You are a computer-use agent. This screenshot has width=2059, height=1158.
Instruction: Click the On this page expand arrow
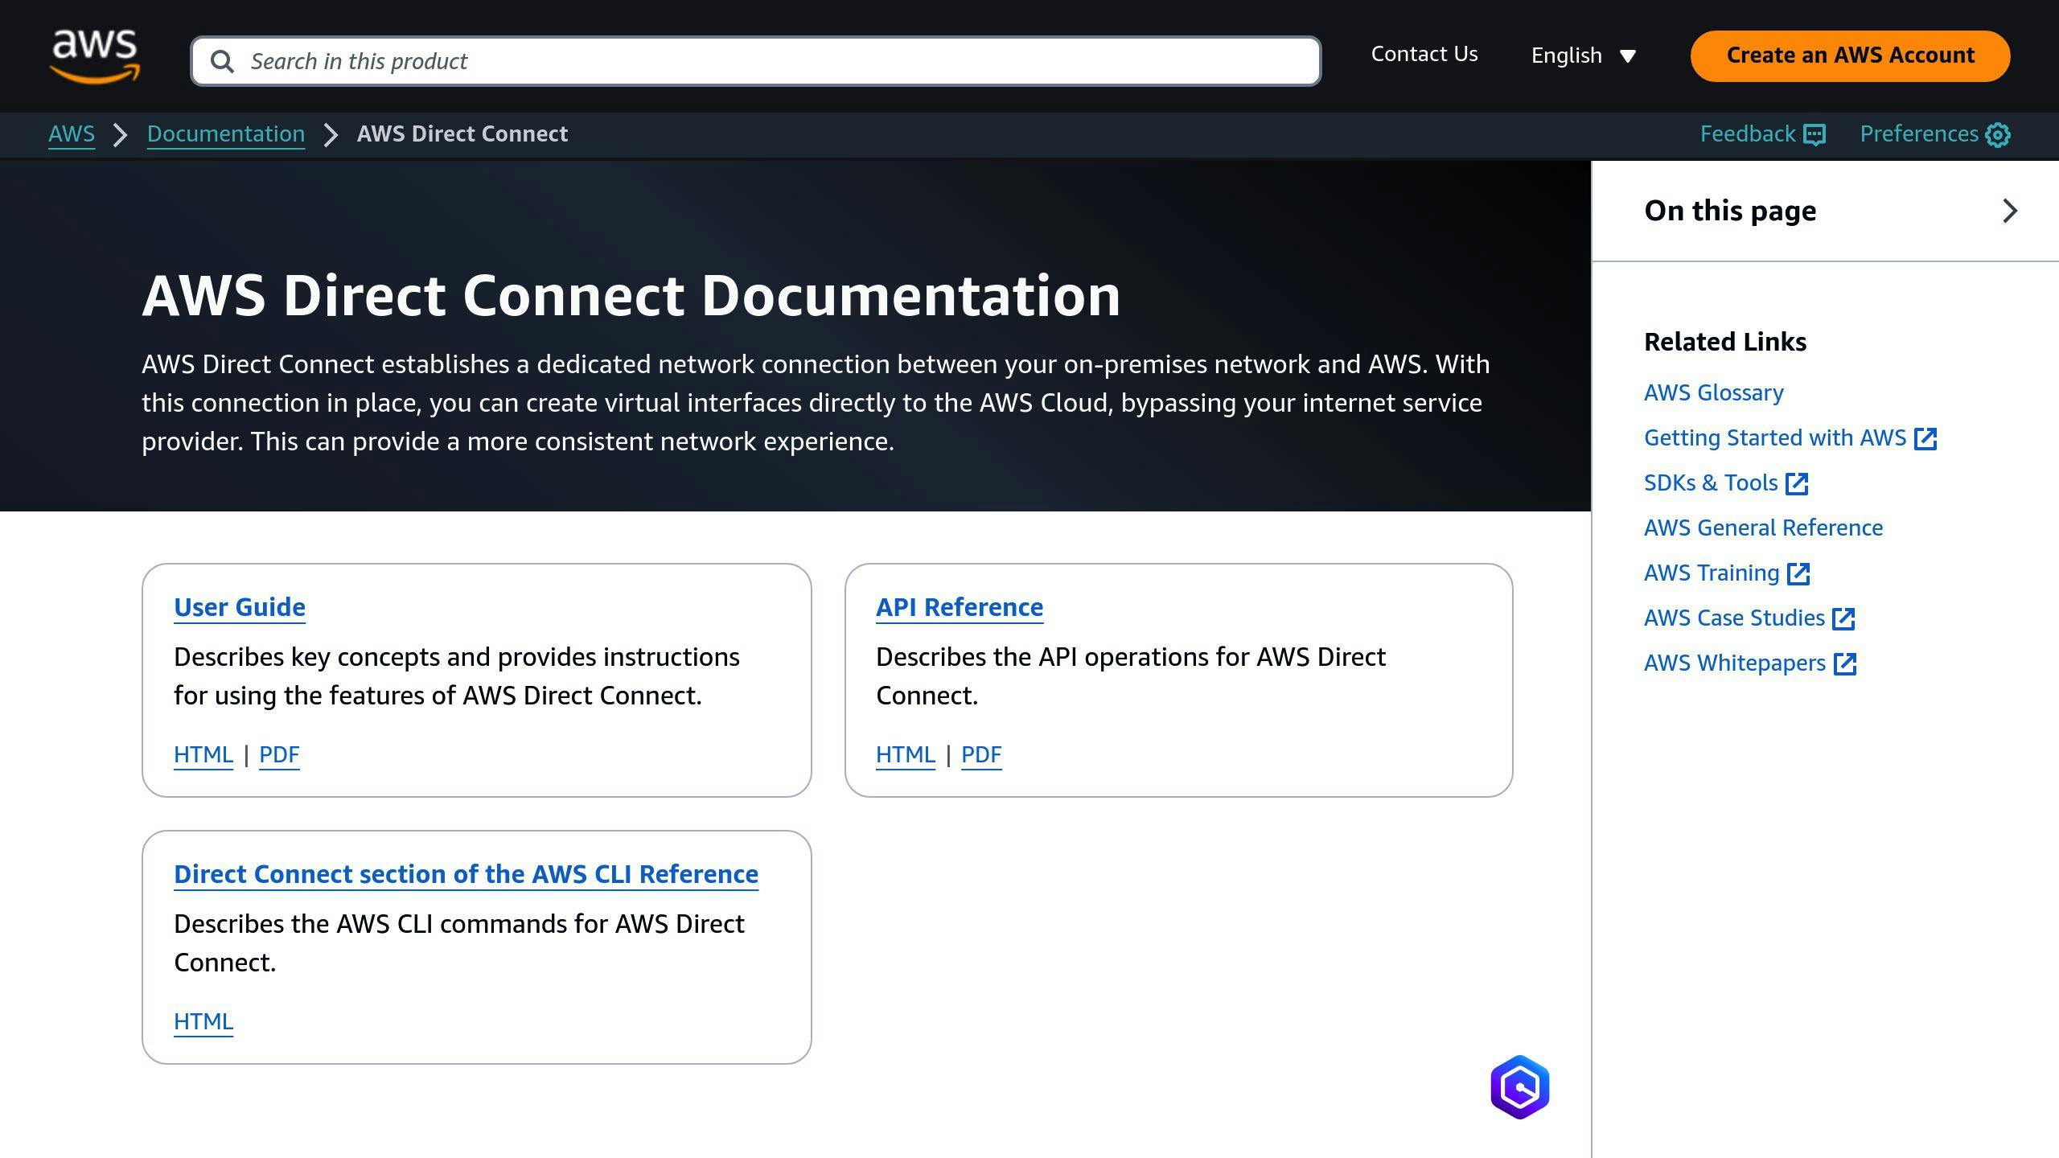(x=2009, y=211)
